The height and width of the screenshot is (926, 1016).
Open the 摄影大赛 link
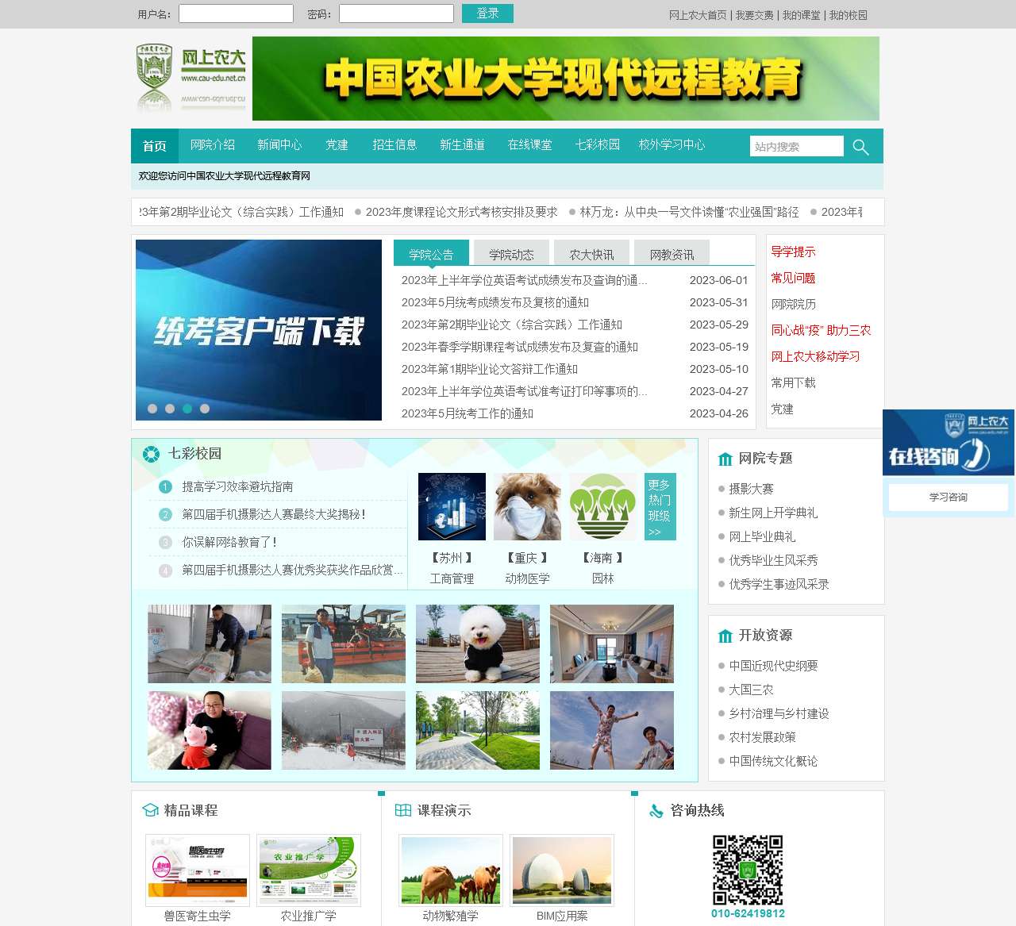[x=752, y=489]
